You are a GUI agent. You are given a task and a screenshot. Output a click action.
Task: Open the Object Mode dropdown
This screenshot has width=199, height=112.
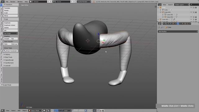(35, 111)
